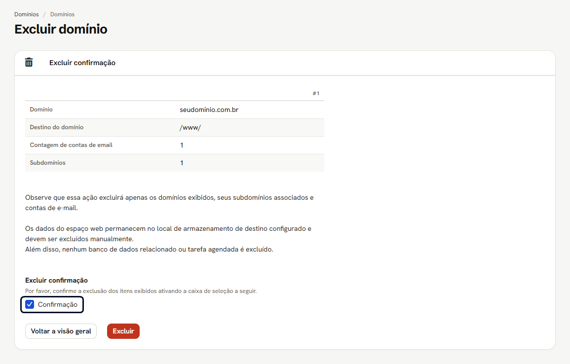Click the Destino do domínio label
Viewport: 570px width, 364px height.
(x=57, y=127)
